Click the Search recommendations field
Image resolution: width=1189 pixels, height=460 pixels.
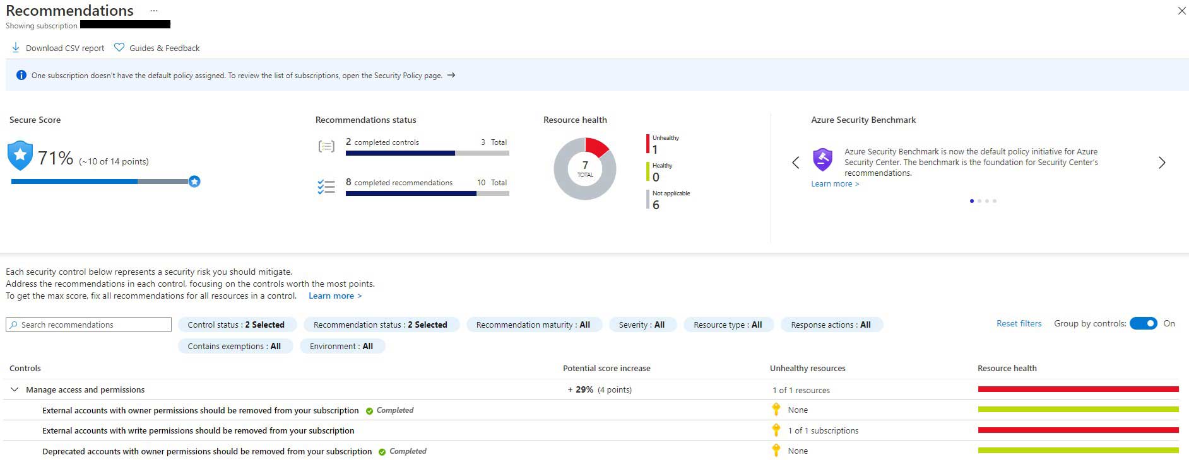[89, 325]
